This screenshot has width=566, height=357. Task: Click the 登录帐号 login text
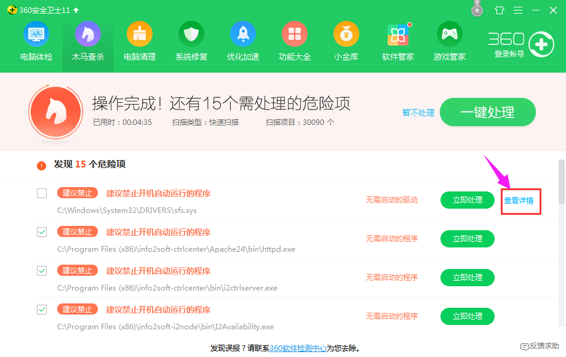click(509, 54)
